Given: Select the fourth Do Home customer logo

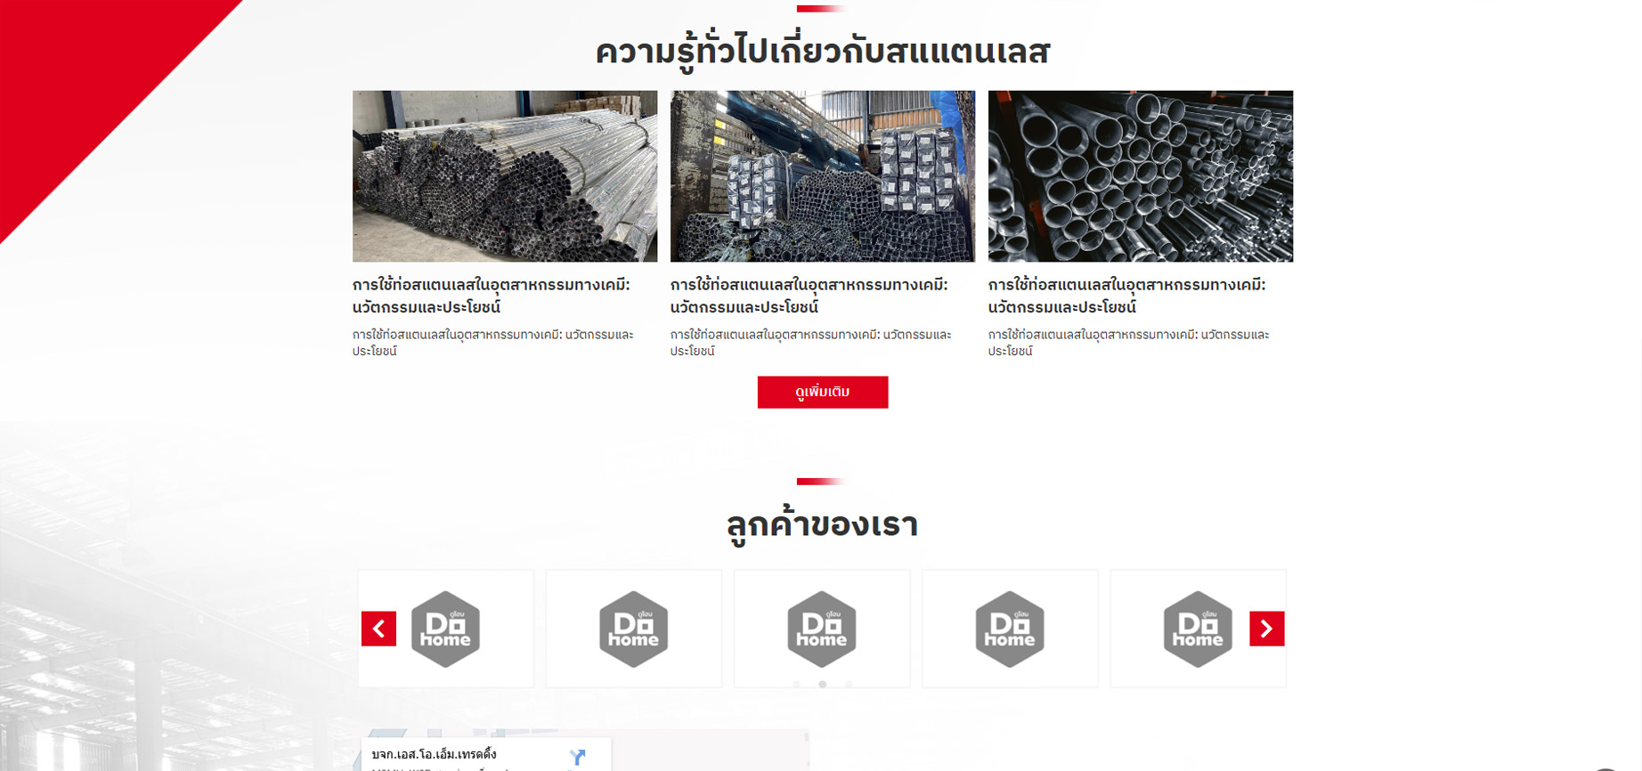Looking at the screenshot, I should [1010, 629].
